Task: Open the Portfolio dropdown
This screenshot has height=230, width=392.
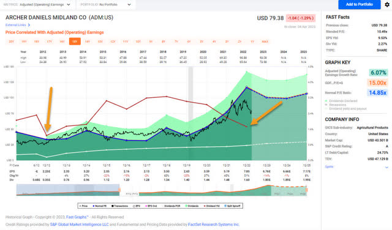Action: [x=106, y=4]
